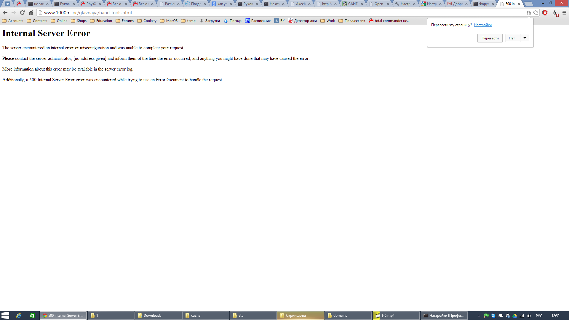Click the volume speaker icon in the tray
569x320 pixels.
coord(529,316)
